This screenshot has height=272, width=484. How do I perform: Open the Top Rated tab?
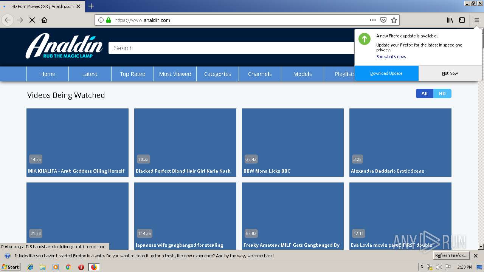pyautogui.click(x=133, y=74)
